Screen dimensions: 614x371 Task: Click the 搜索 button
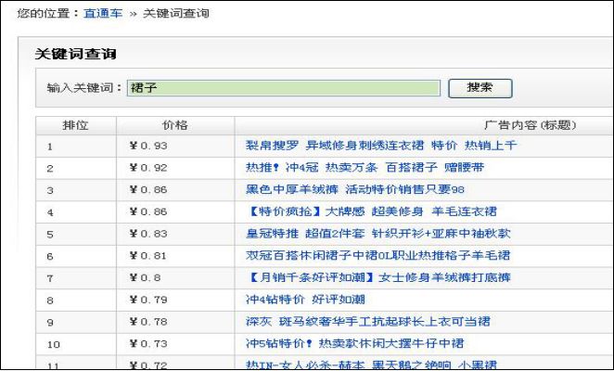[480, 88]
